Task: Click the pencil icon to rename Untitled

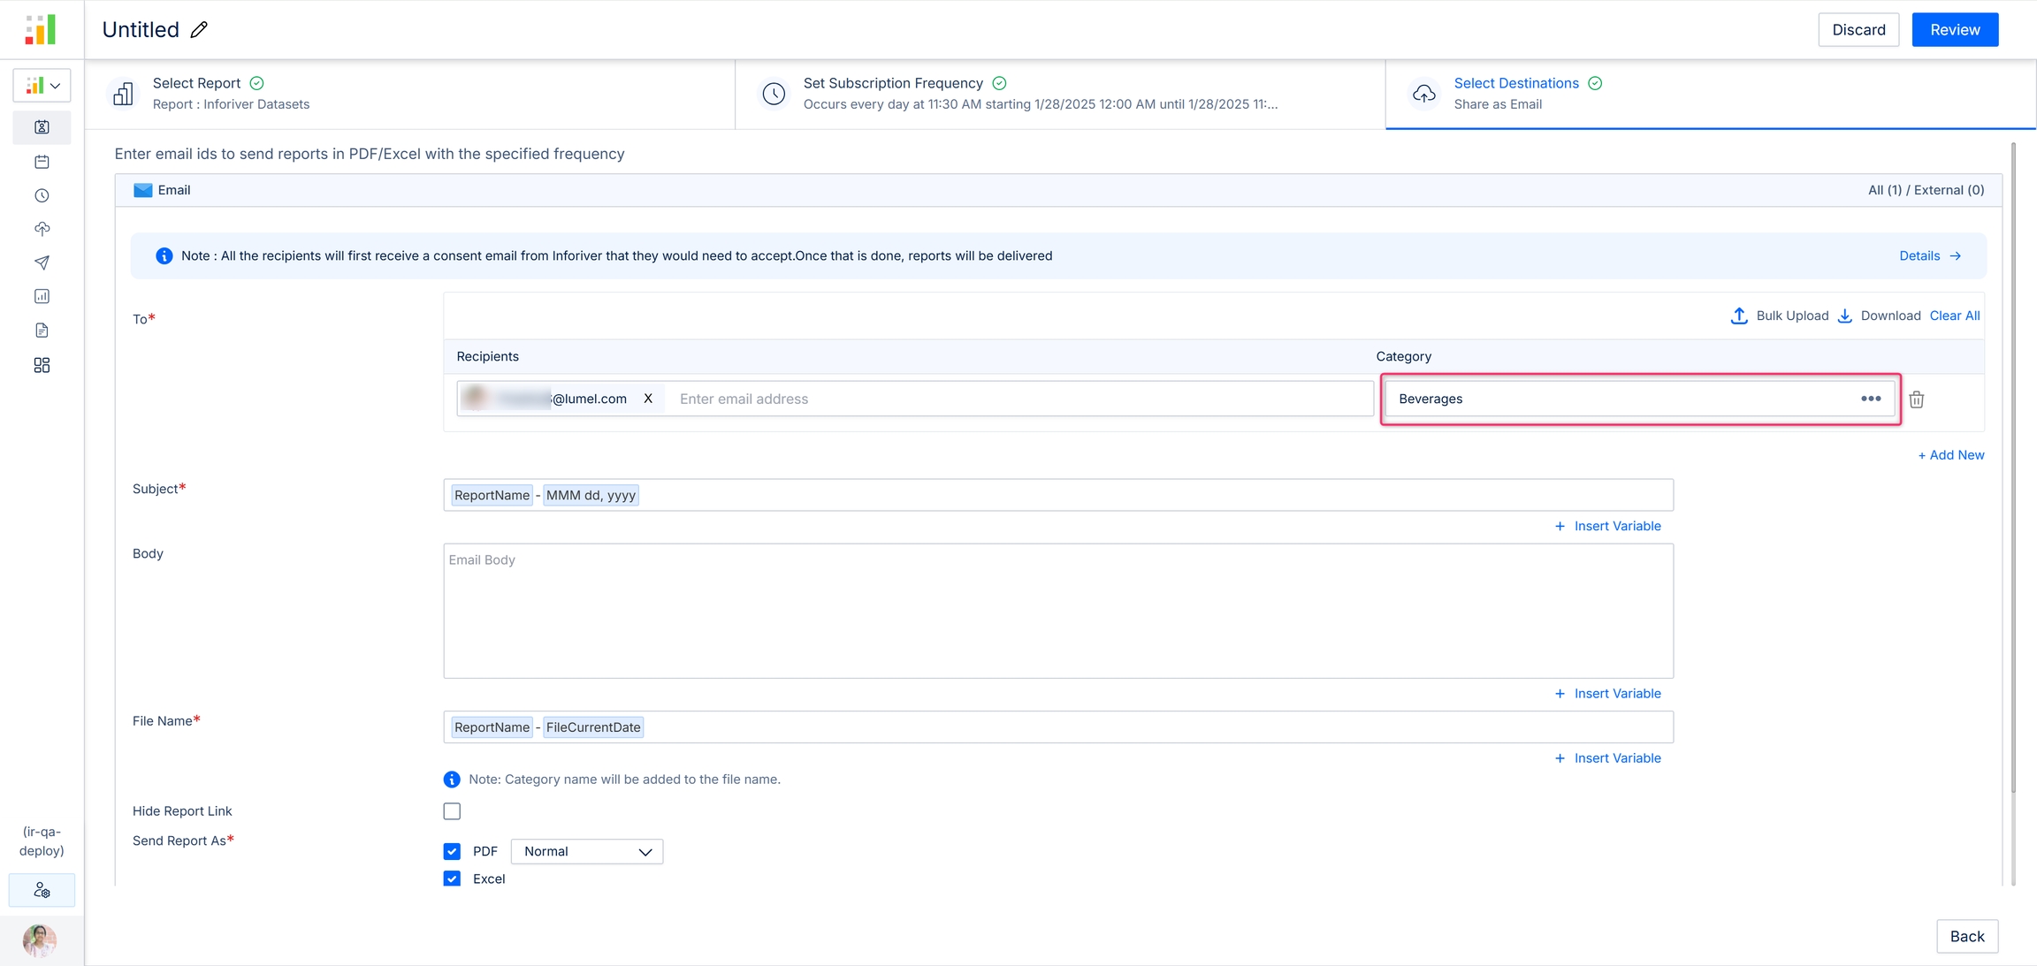Action: [199, 30]
